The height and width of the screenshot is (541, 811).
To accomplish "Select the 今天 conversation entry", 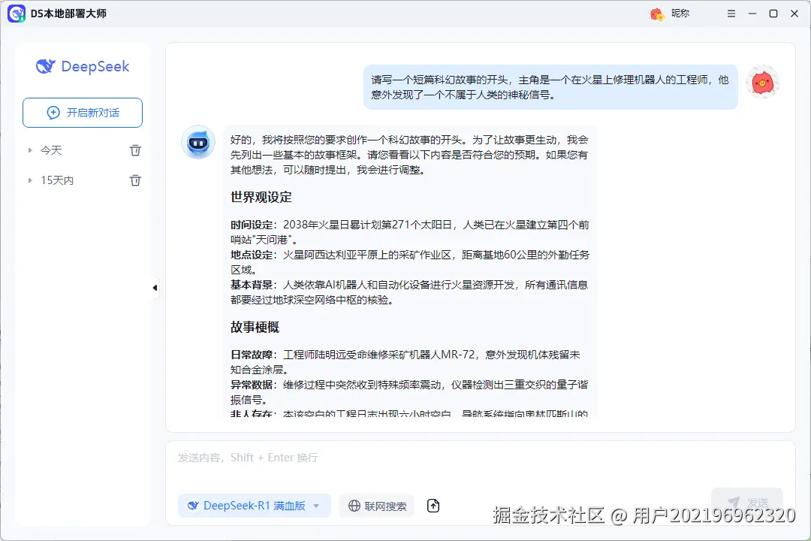I will [x=52, y=150].
